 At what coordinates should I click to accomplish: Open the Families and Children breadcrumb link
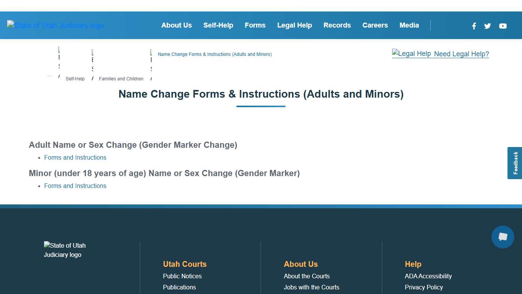pos(121,78)
